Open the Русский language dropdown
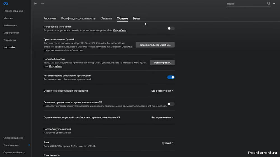The image size is (280, 157). click(x=167, y=143)
